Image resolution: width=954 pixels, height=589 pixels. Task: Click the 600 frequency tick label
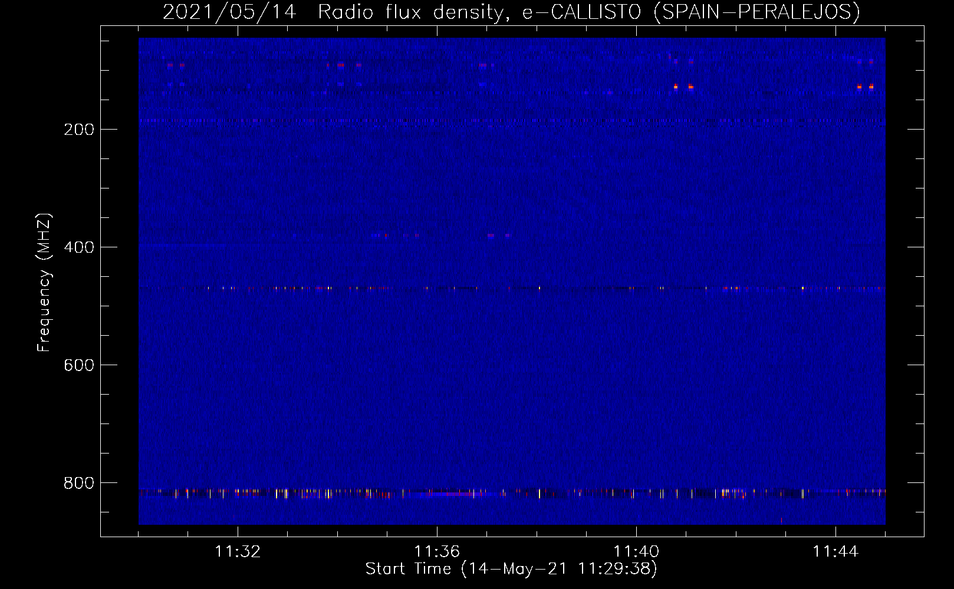point(79,365)
